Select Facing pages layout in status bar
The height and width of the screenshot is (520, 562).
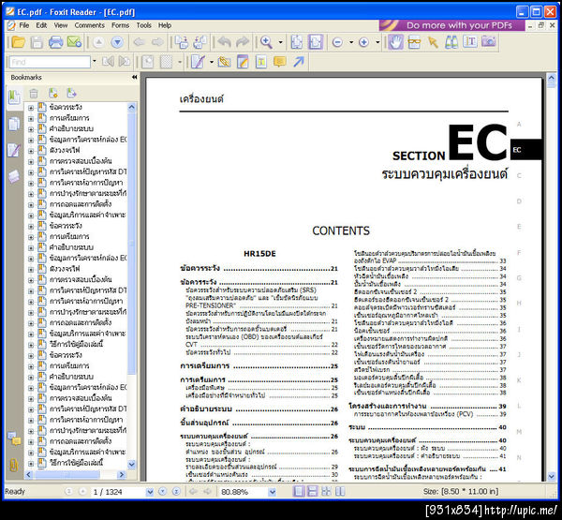click(x=326, y=491)
